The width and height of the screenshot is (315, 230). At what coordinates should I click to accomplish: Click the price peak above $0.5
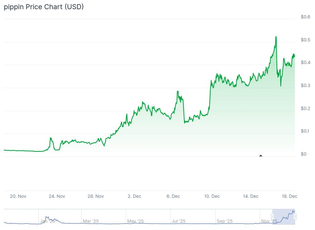coord(276,37)
